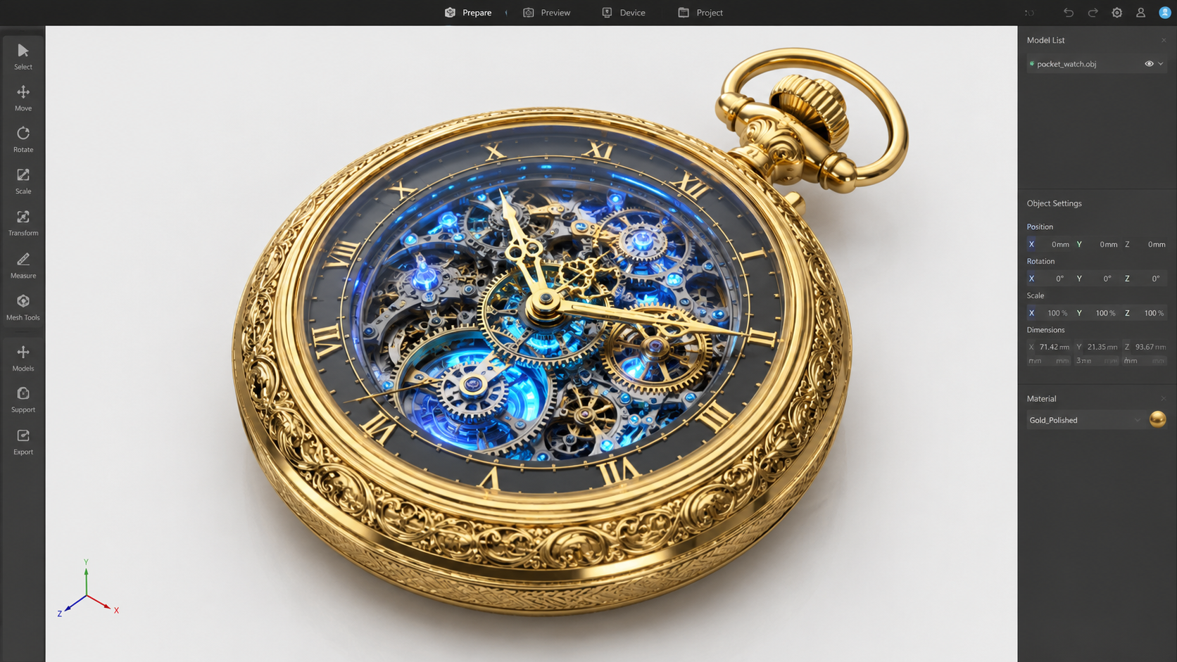Activate the Move tool
The image size is (1177, 662).
(x=23, y=98)
